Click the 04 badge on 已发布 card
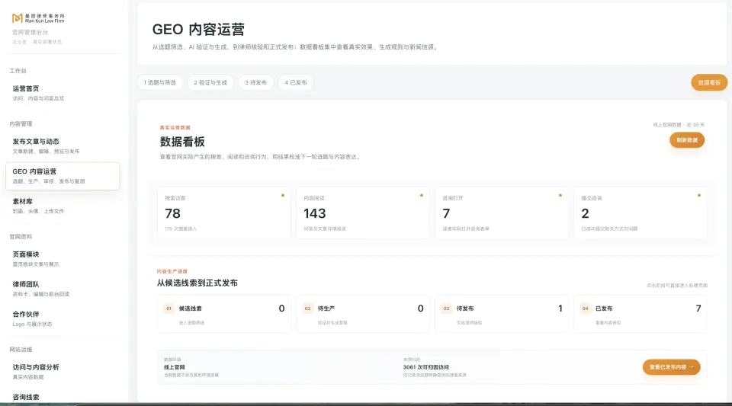The height and width of the screenshot is (406, 732). tap(585, 308)
